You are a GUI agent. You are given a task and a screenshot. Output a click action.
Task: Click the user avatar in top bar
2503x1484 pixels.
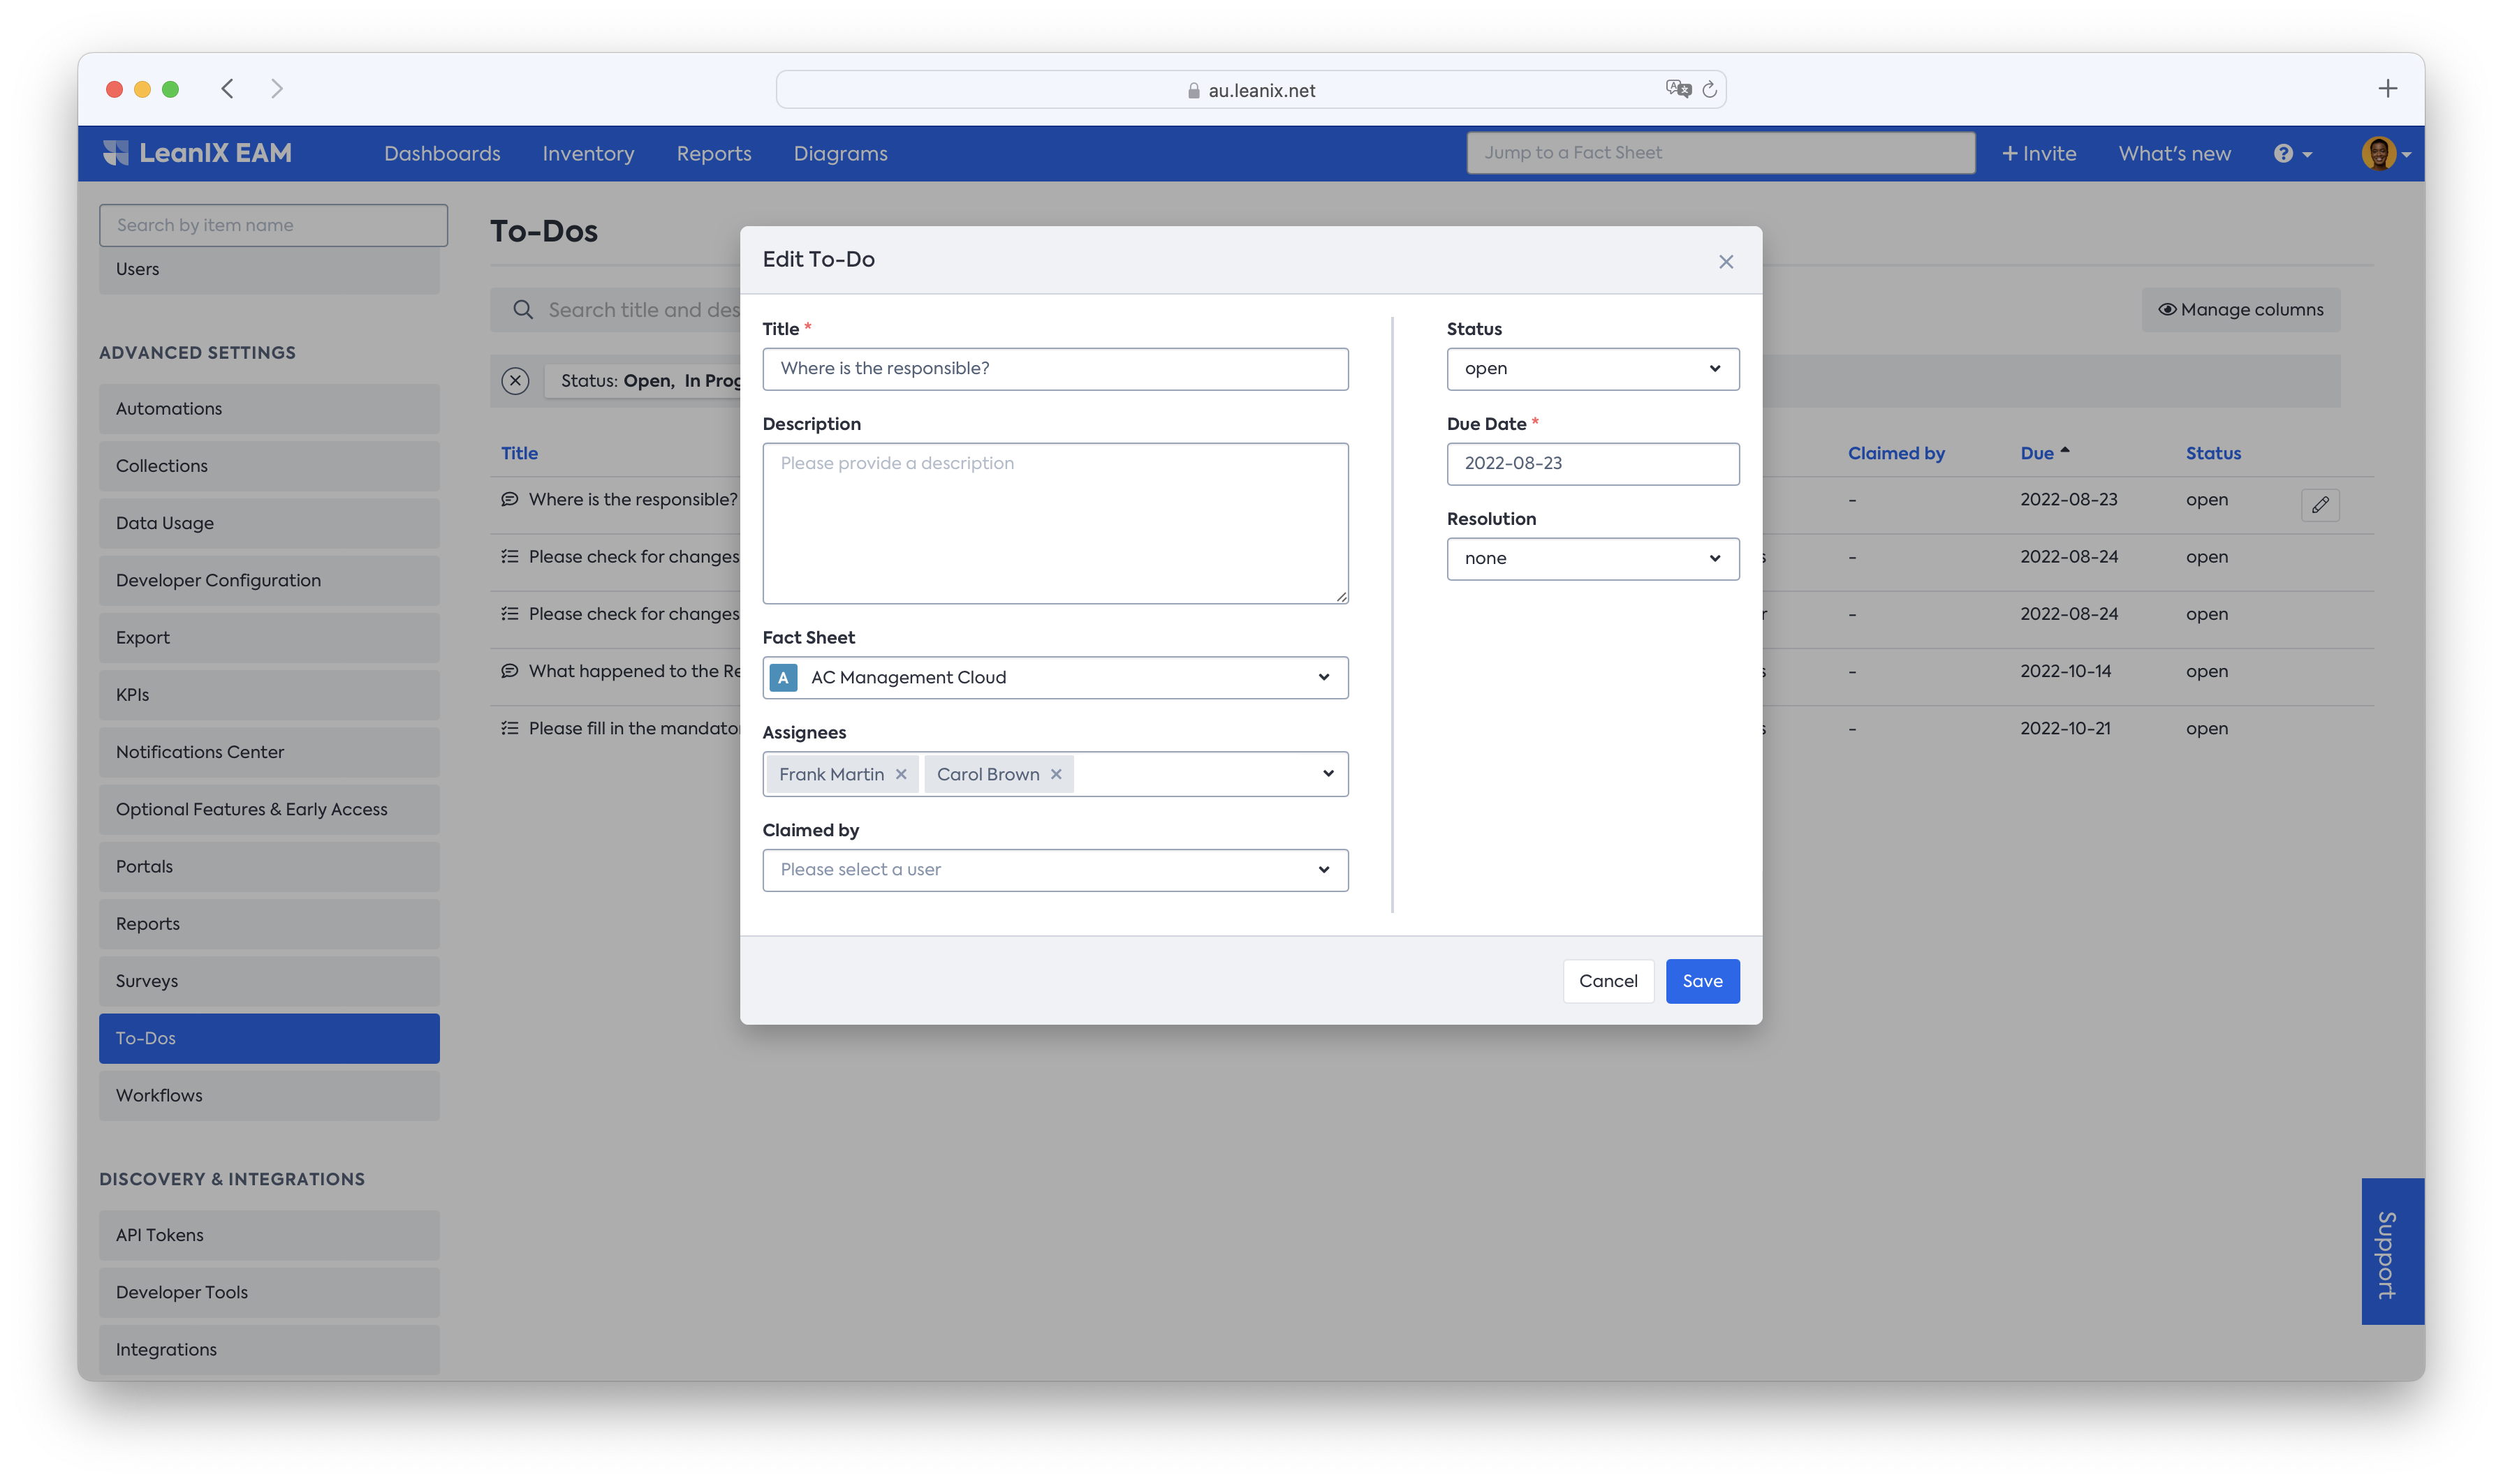tap(2379, 154)
